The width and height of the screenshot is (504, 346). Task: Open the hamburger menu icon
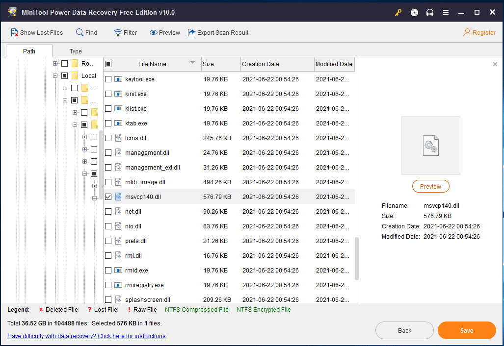446,13
